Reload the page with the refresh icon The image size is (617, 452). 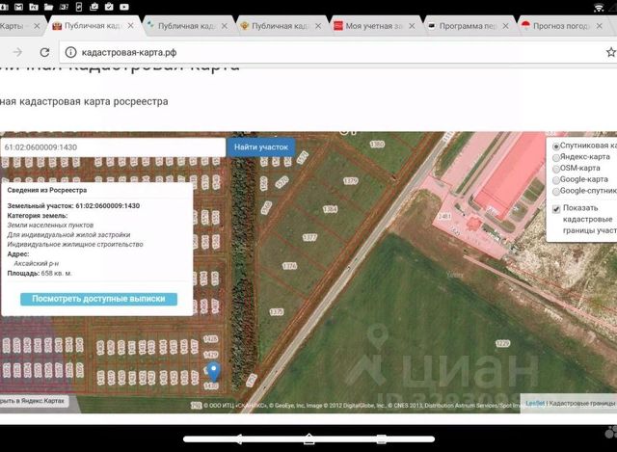coord(45,52)
